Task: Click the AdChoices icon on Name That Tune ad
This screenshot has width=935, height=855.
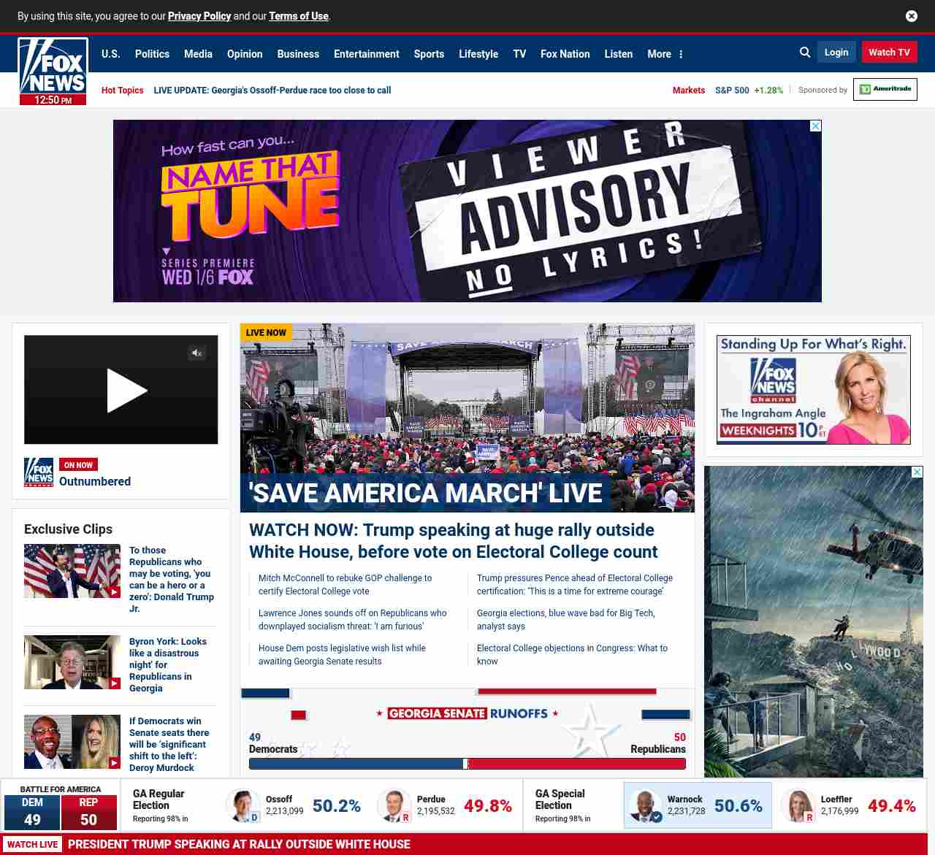Action: coord(815,126)
